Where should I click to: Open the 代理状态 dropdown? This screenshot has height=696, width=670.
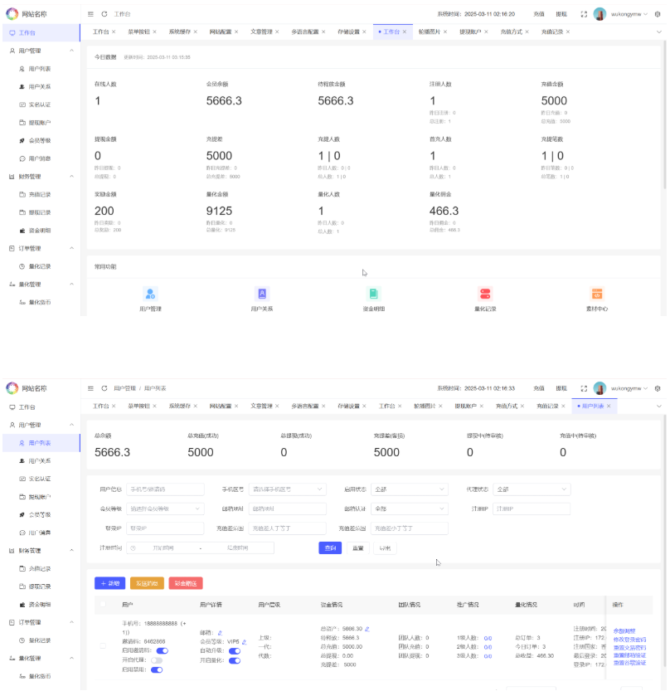(x=532, y=489)
